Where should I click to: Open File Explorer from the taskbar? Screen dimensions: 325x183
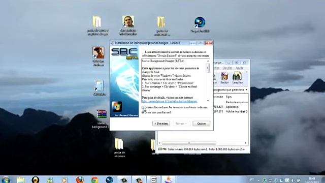coord(21,179)
